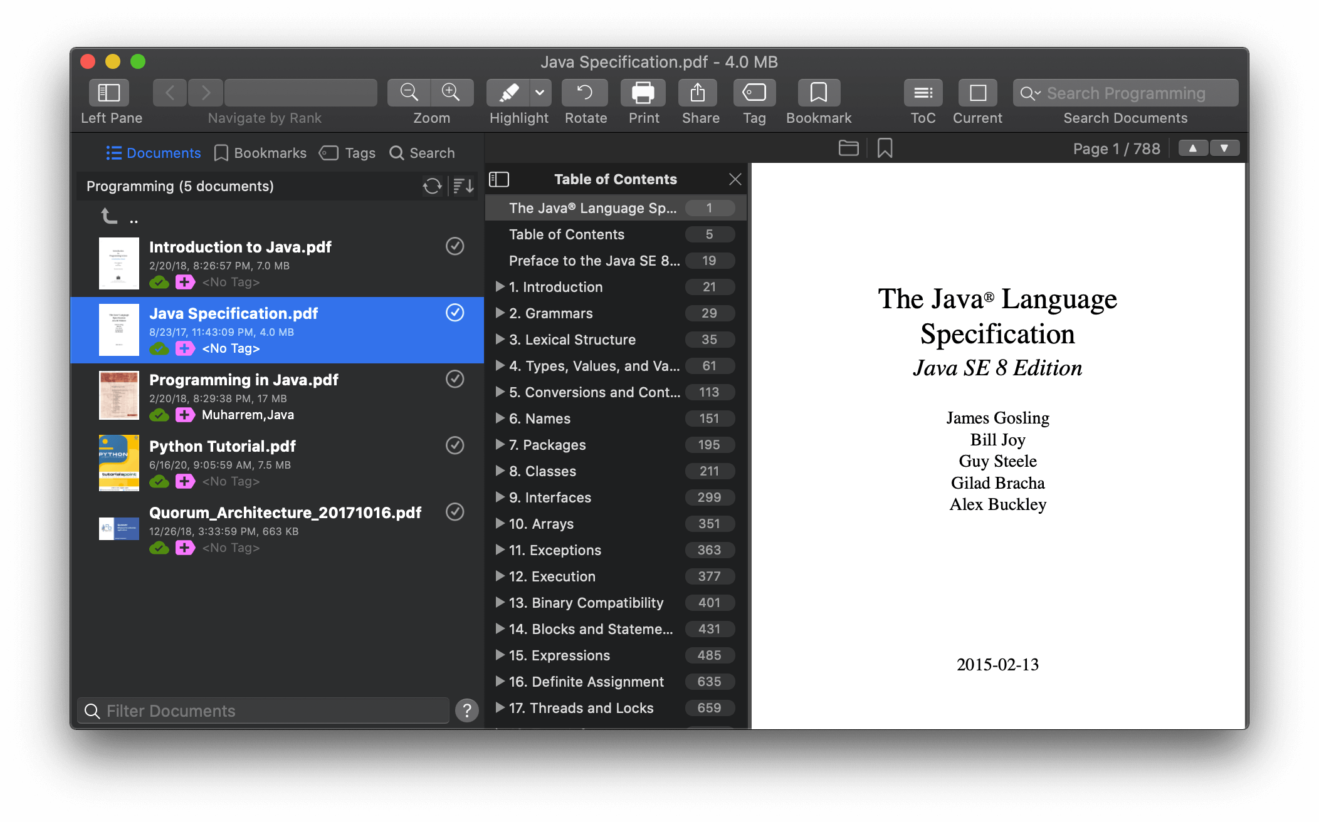Toggle the ToC sidebar layout icon

(x=499, y=180)
